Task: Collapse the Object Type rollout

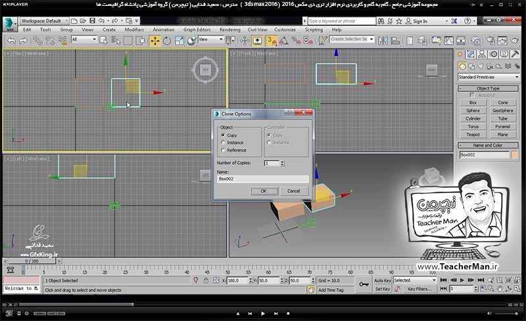Action: pyautogui.click(x=488, y=89)
